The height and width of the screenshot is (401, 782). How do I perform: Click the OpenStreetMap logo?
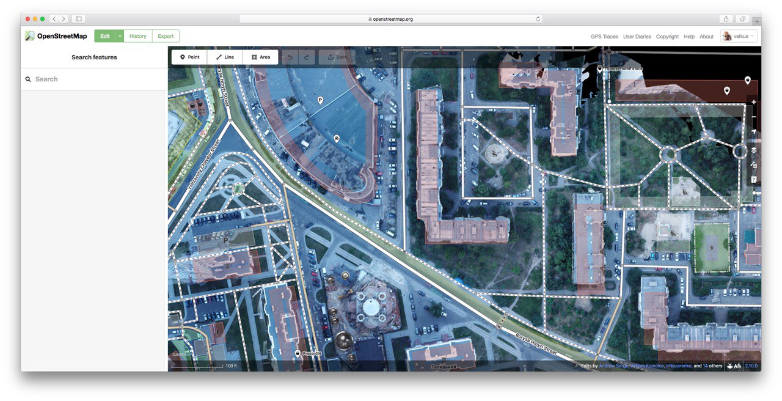click(x=56, y=36)
